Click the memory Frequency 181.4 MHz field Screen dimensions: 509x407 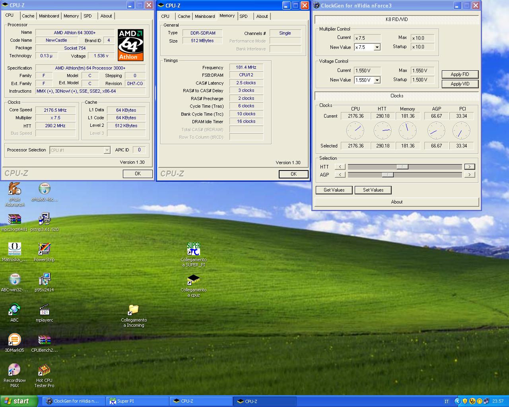click(x=246, y=68)
